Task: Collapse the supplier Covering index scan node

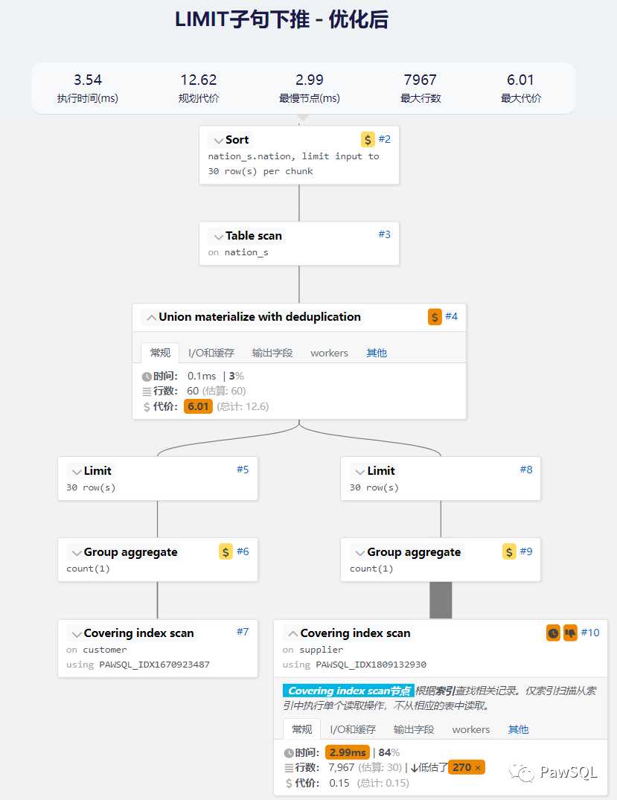Action: [292, 633]
